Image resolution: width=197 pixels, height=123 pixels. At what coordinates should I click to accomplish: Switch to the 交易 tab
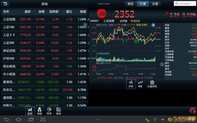155,4
